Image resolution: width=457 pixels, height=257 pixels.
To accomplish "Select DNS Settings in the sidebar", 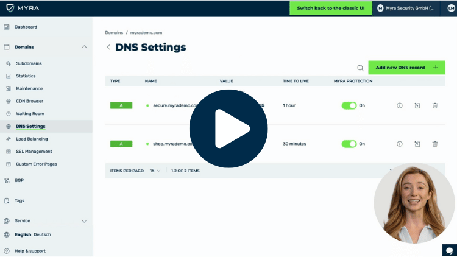I will [x=30, y=126].
